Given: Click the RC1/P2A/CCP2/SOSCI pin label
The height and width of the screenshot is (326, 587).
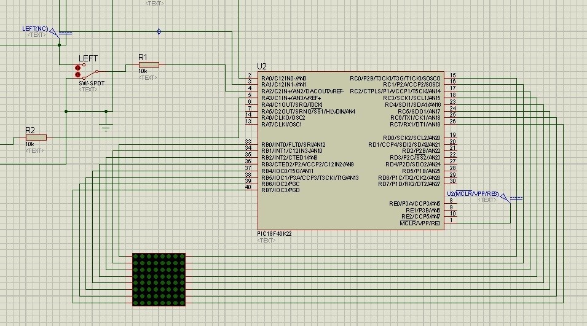Looking at the screenshot, I should (412, 85).
